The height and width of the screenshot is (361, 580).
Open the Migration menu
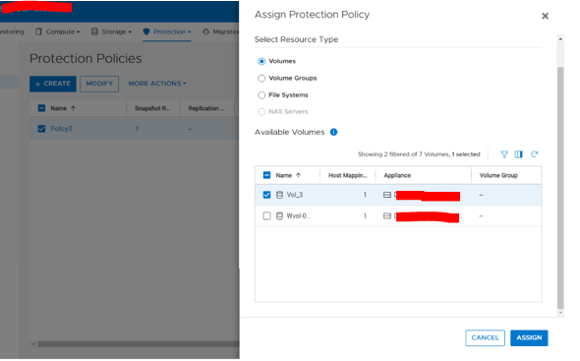click(220, 31)
